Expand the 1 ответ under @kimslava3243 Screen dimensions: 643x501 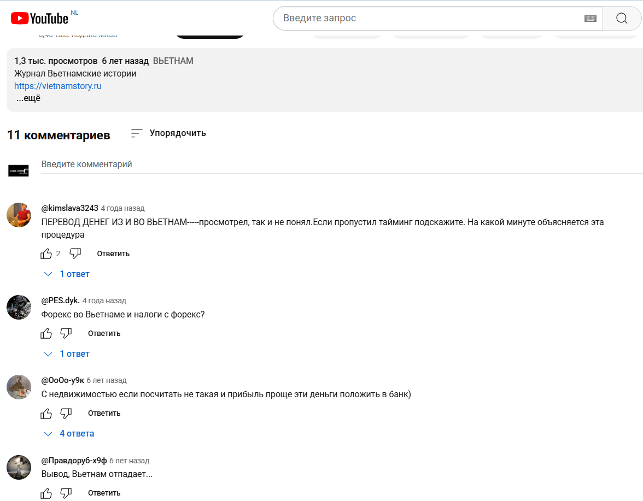click(x=74, y=274)
